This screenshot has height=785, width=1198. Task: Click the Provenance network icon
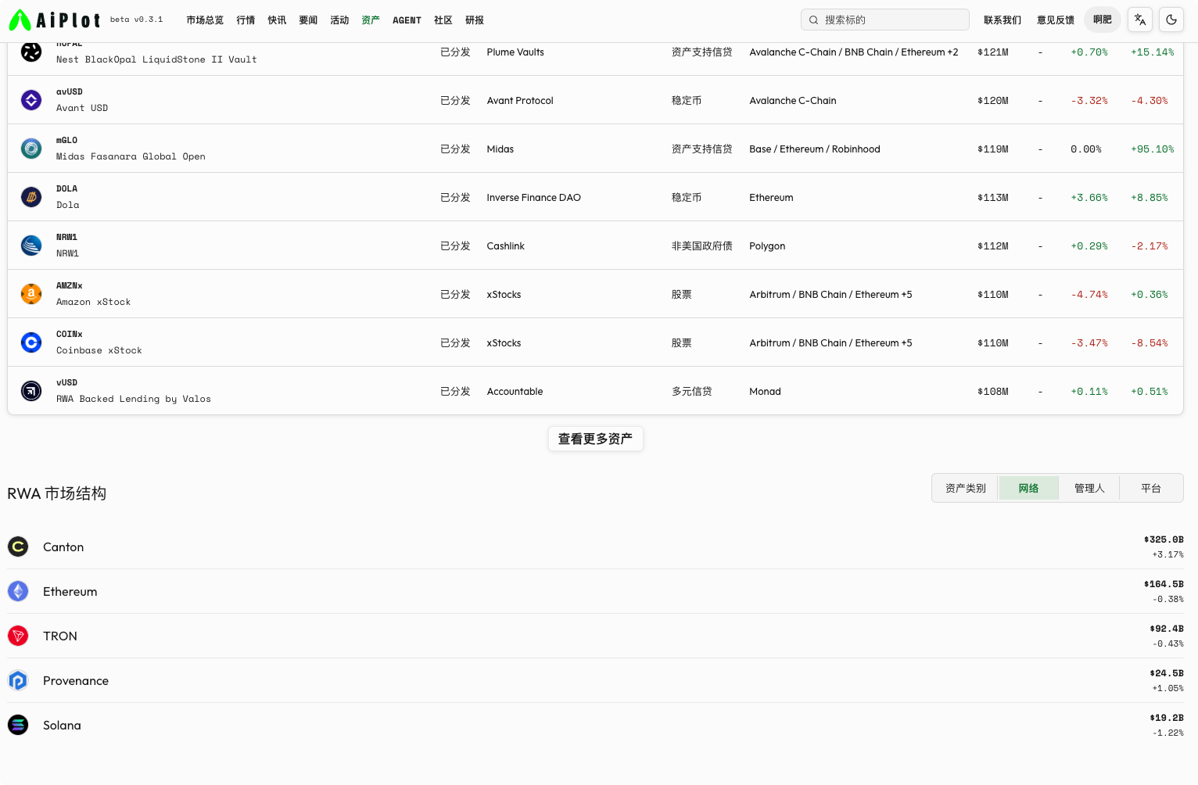18,680
